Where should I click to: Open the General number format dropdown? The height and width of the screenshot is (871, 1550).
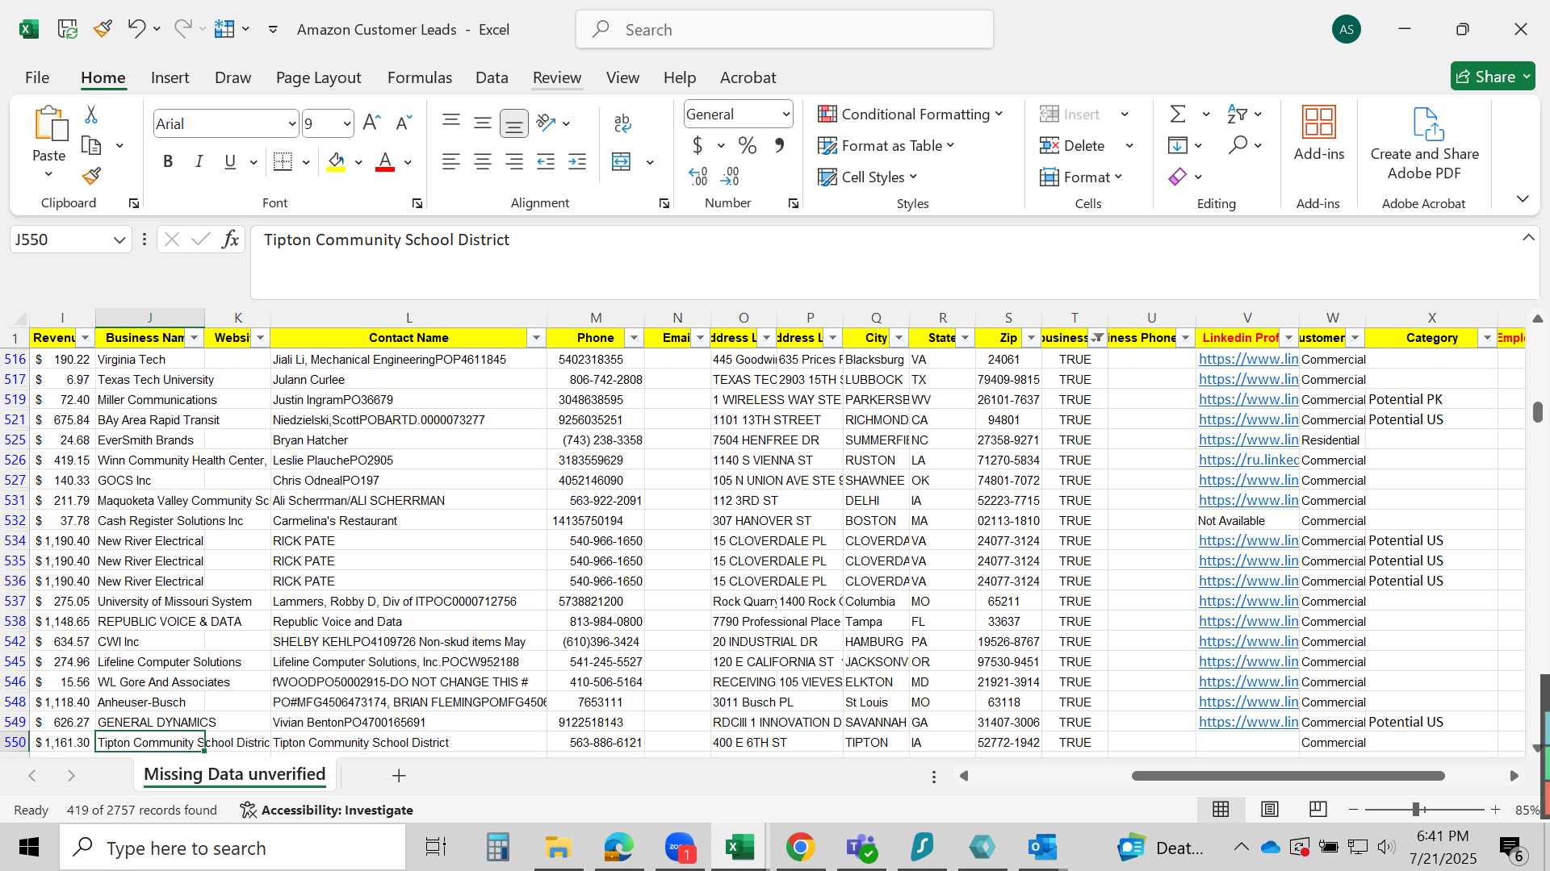click(785, 115)
